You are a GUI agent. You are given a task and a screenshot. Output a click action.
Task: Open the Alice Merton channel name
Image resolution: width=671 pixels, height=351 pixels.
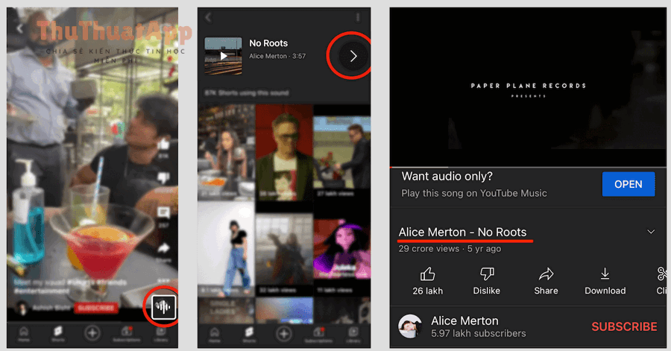point(464,320)
